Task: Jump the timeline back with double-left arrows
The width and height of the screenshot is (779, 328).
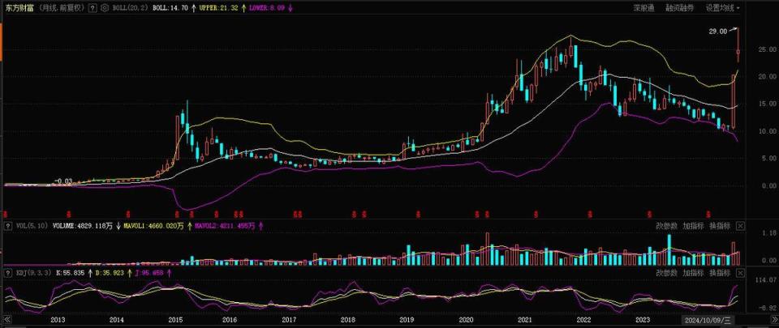Action: click(x=7, y=318)
